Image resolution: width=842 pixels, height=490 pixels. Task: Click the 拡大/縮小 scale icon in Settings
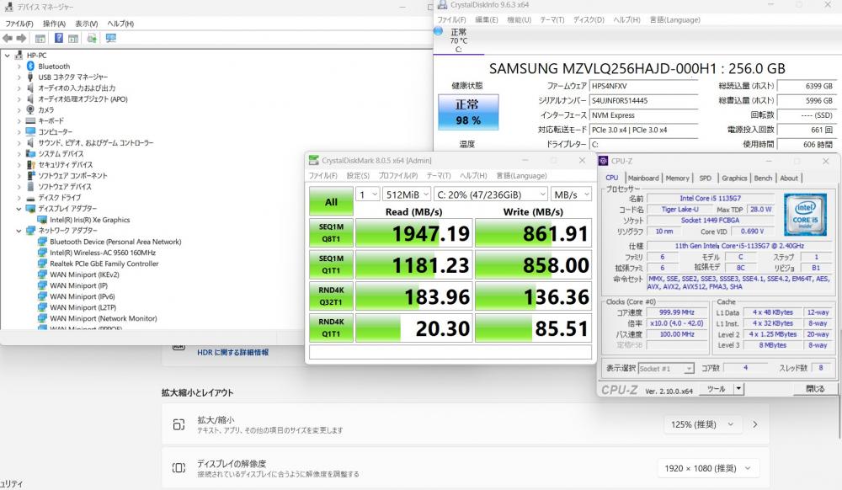point(179,424)
